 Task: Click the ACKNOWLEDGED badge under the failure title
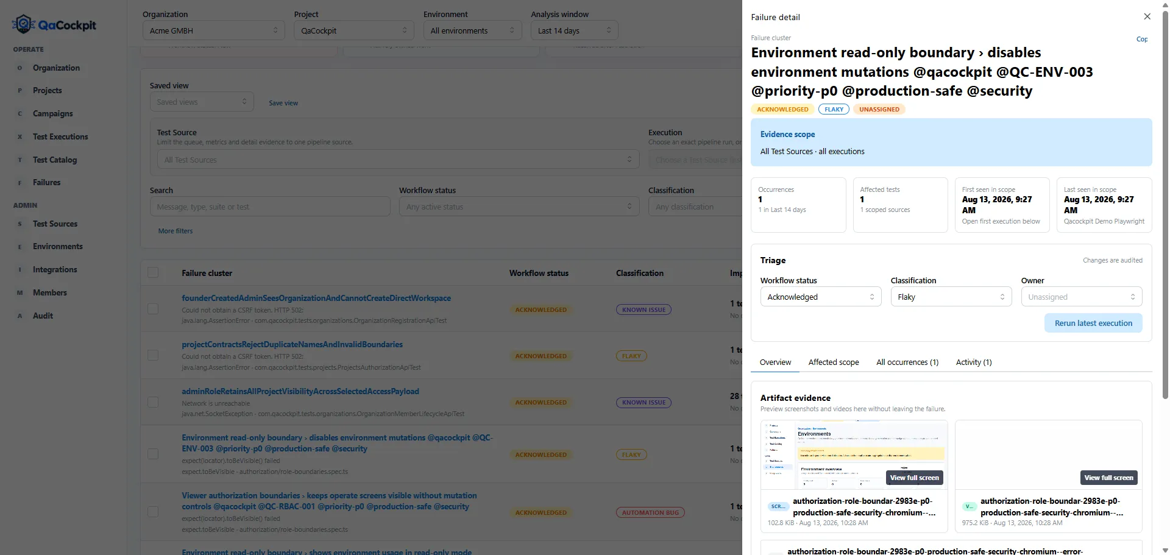tap(782, 110)
